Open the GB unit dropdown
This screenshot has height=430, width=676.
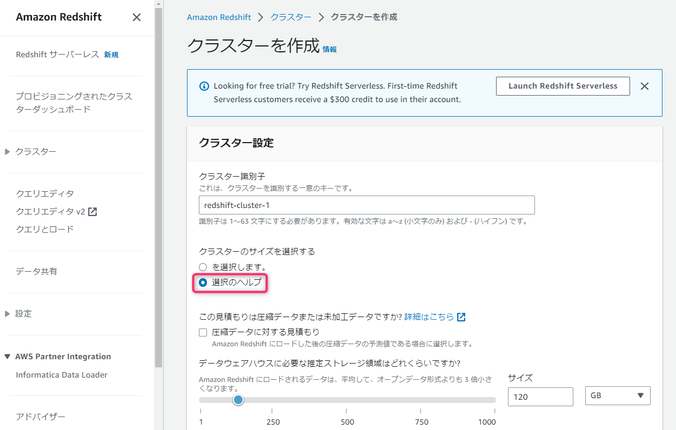(x=617, y=395)
